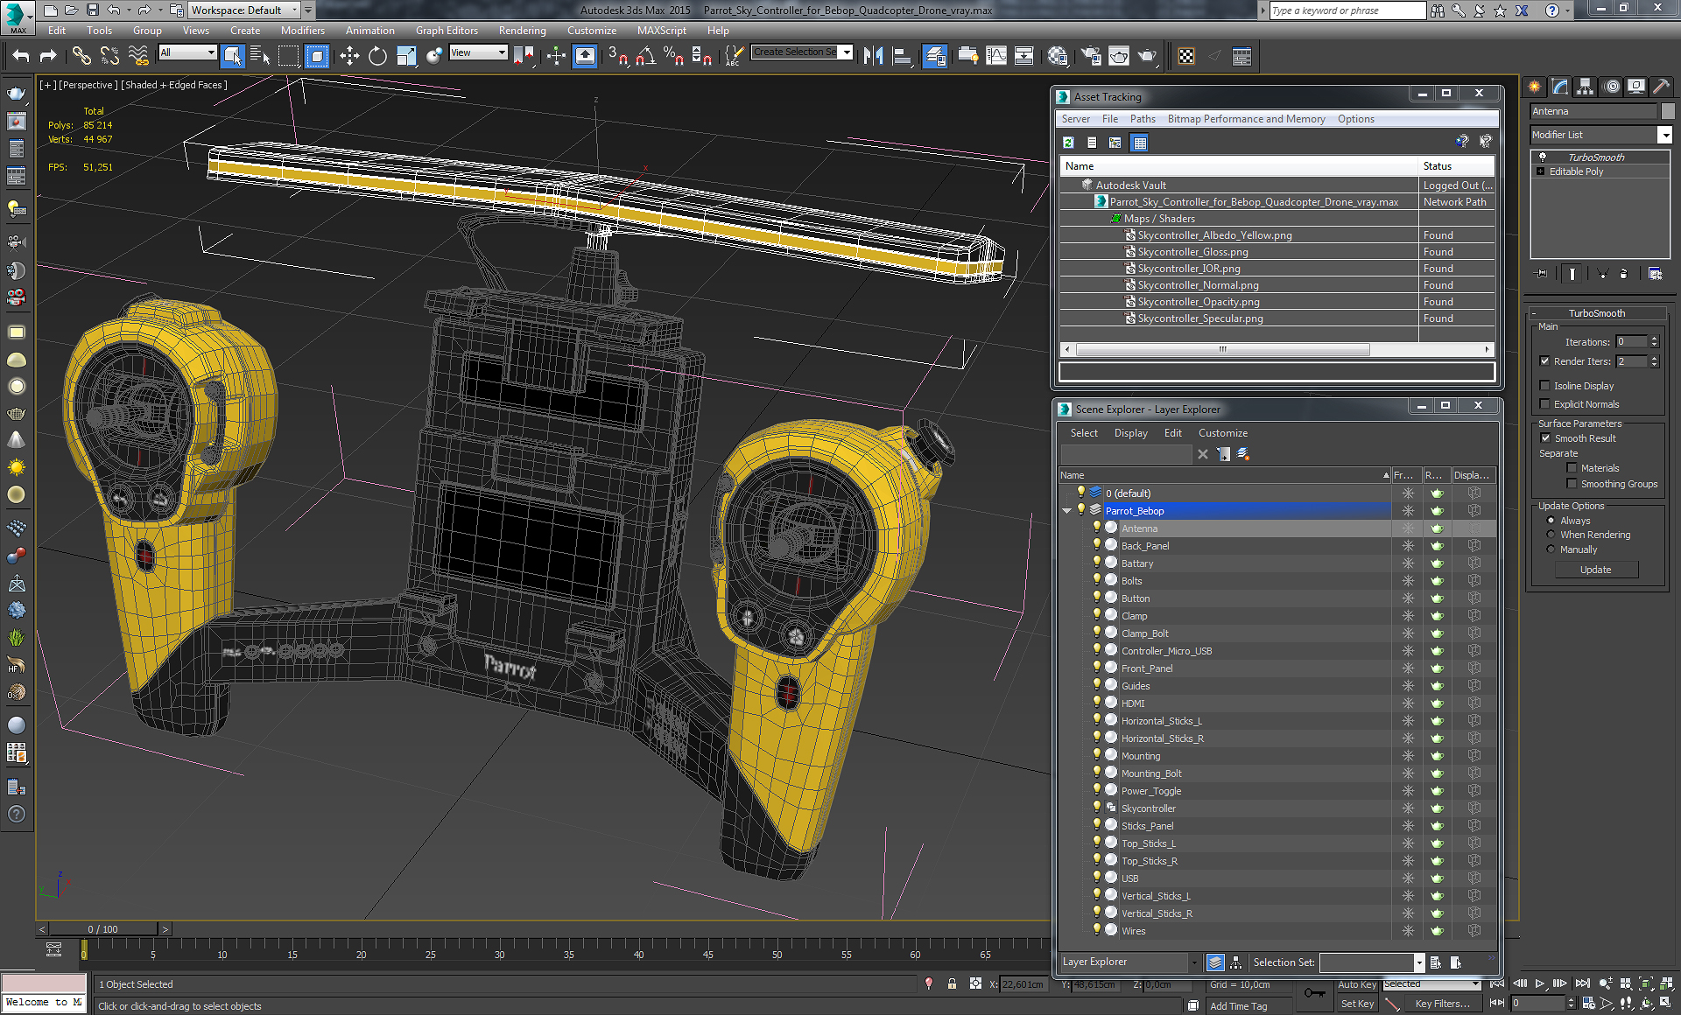The height and width of the screenshot is (1015, 1681).
Task: Open the Mirror tool
Action: point(873,56)
